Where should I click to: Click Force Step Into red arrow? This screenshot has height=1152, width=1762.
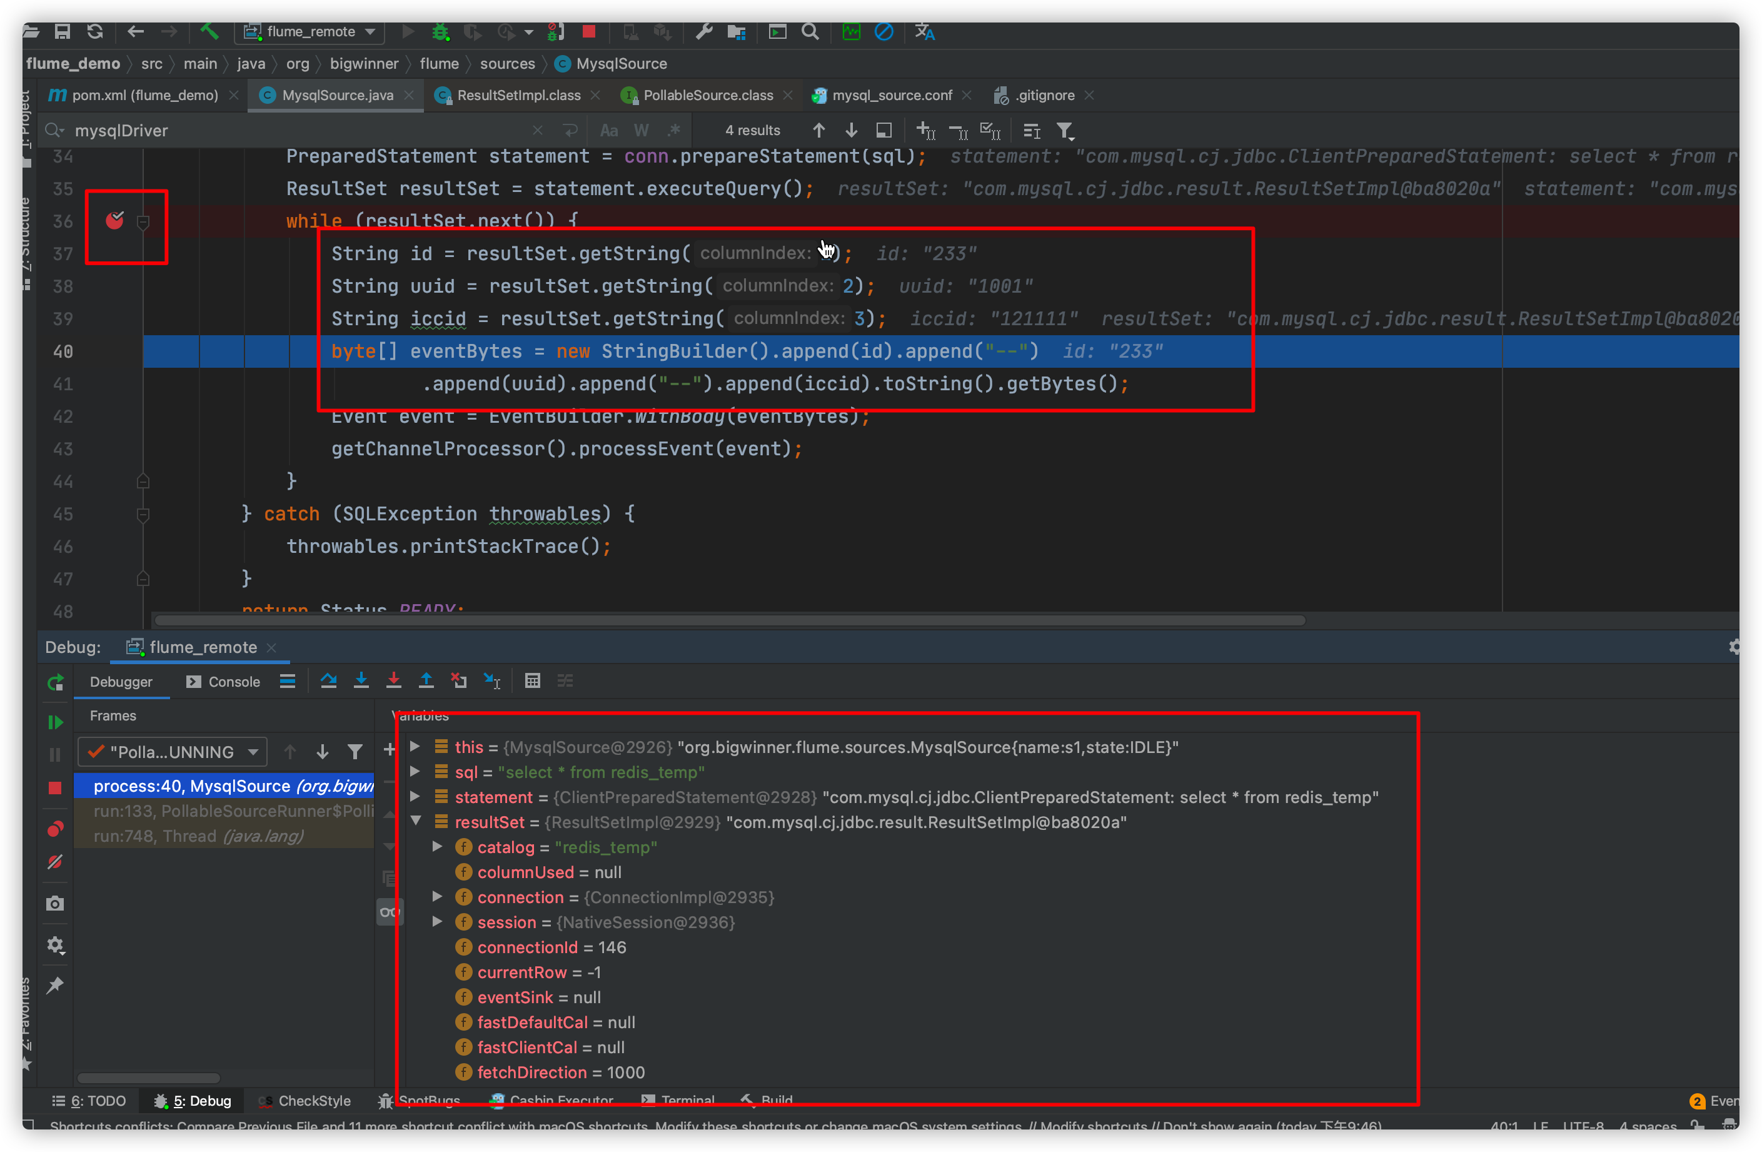coord(394,680)
